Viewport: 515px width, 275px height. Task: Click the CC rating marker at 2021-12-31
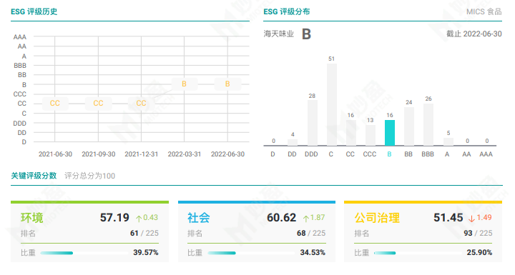[x=141, y=104]
